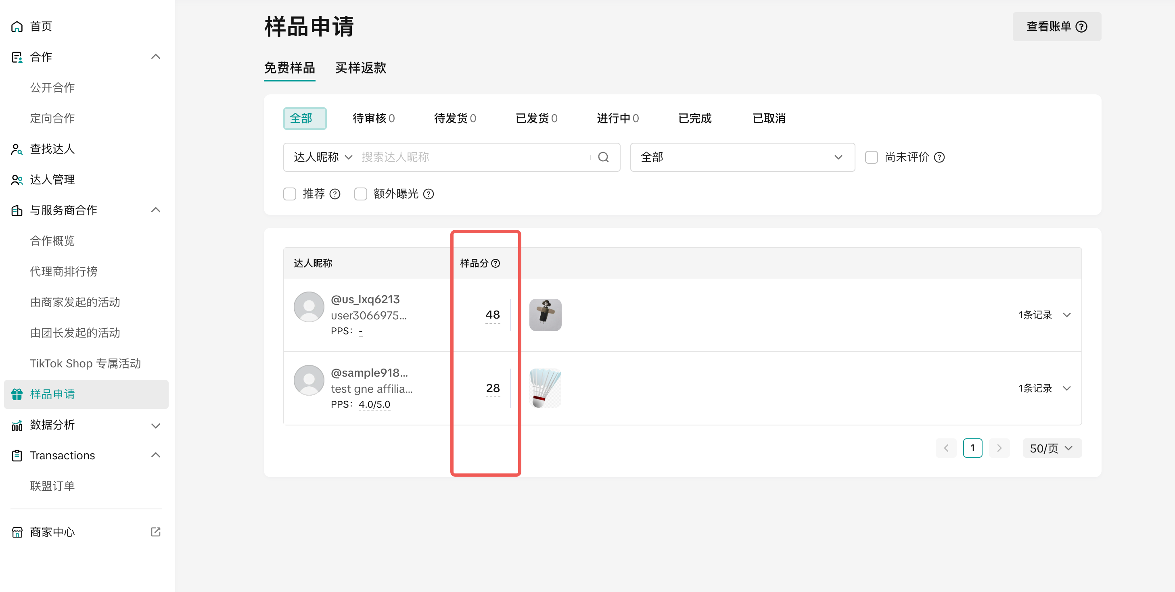Open the 达人昵称 search type dropdown

pyautogui.click(x=323, y=157)
